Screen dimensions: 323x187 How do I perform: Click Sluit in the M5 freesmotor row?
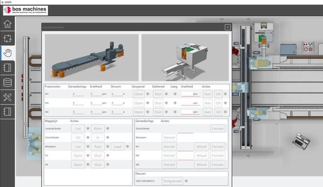[158, 103]
